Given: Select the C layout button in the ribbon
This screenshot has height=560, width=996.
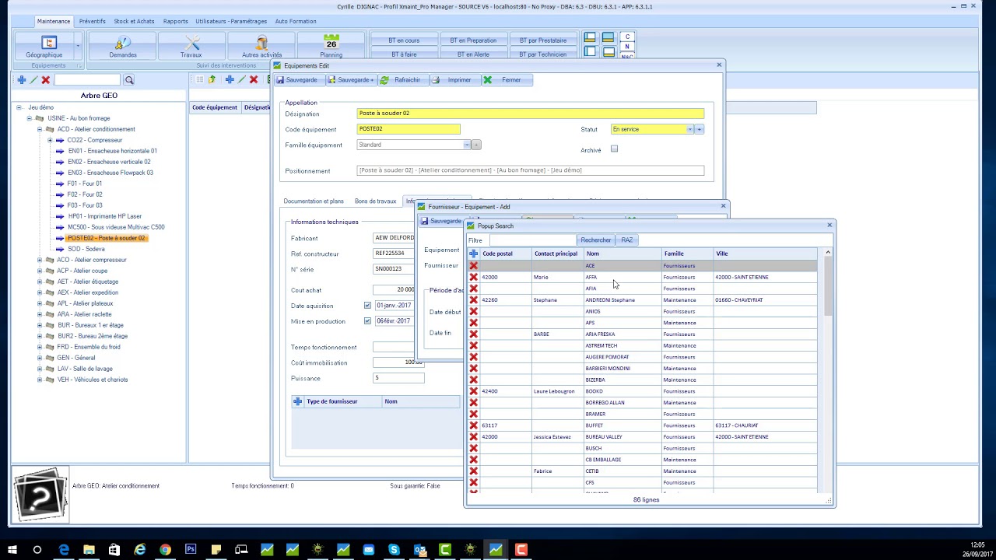Looking at the screenshot, I should [x=627, y=37].
